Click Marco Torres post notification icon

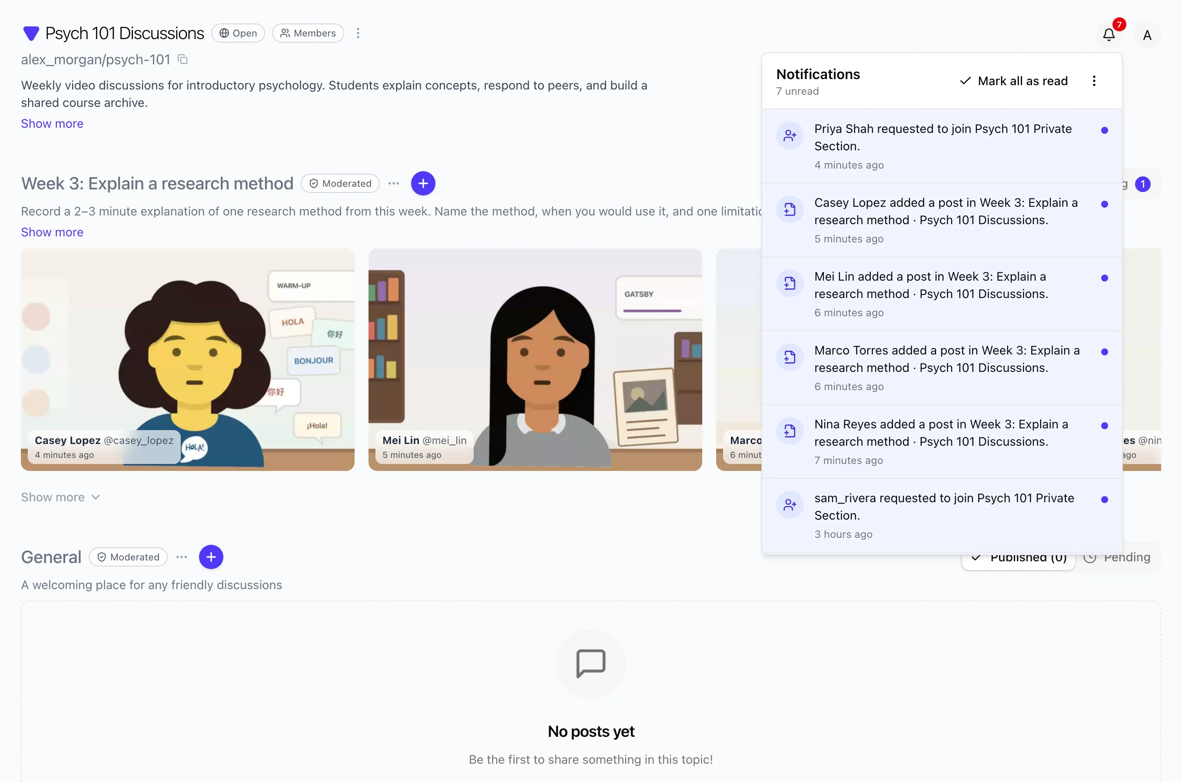click(790, 357)
